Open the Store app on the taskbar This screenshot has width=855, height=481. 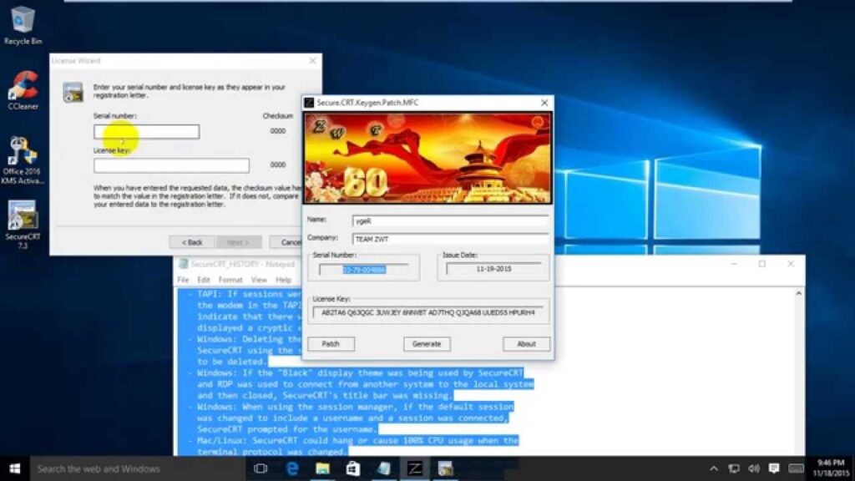[353, 468]
